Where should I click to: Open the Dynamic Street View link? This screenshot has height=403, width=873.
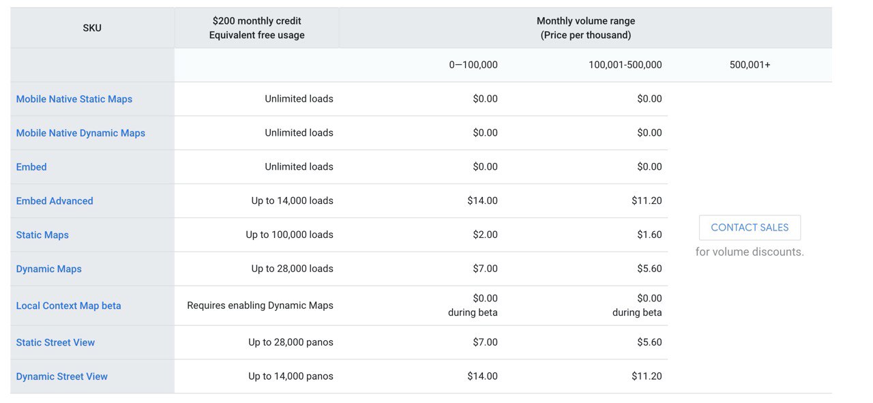pos(62,376)
